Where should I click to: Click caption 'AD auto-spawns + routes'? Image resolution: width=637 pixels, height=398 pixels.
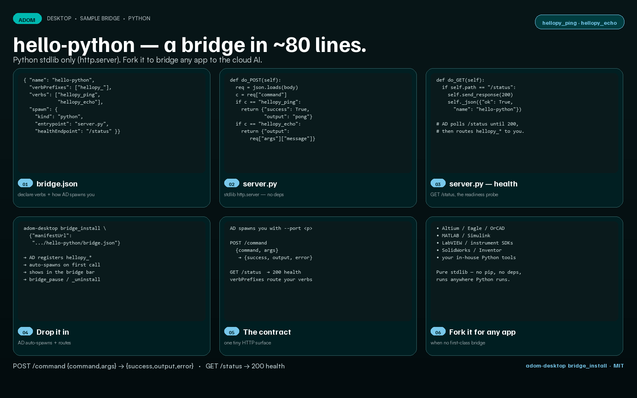coord(44,343)
